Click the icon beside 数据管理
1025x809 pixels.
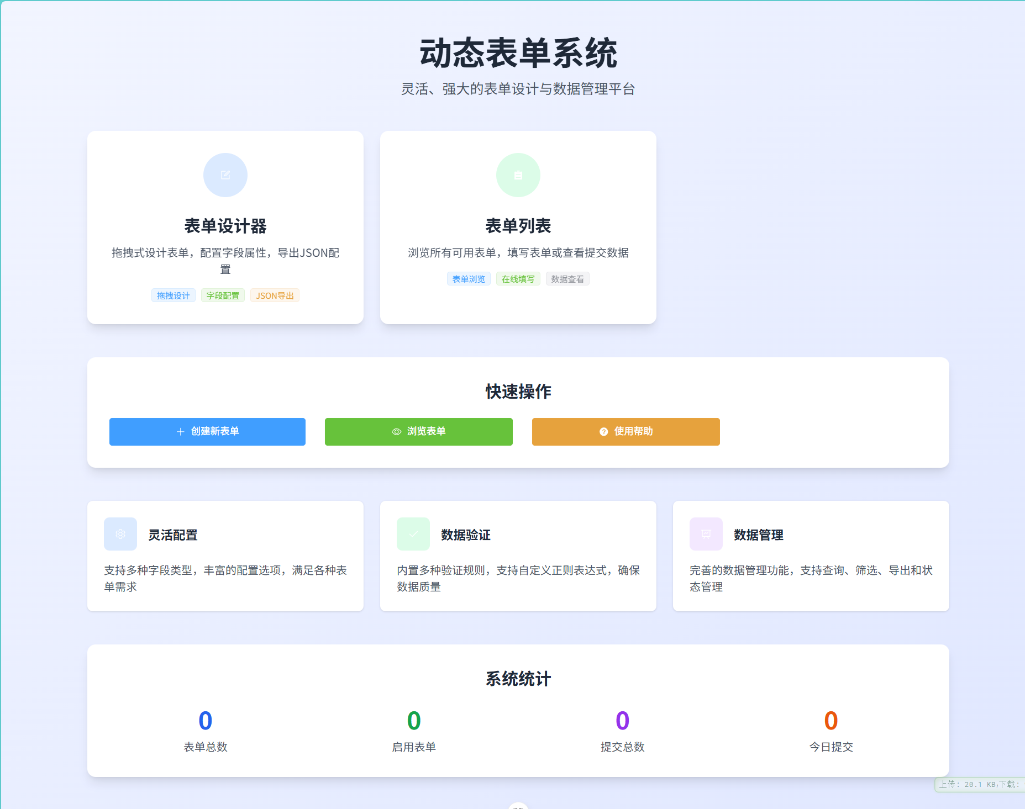706,534
